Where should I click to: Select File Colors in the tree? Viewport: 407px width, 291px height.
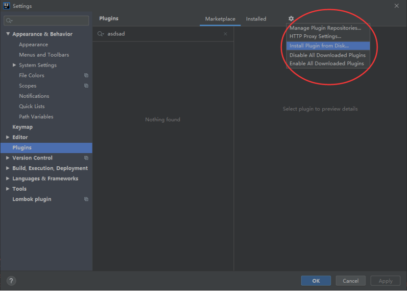31,75
